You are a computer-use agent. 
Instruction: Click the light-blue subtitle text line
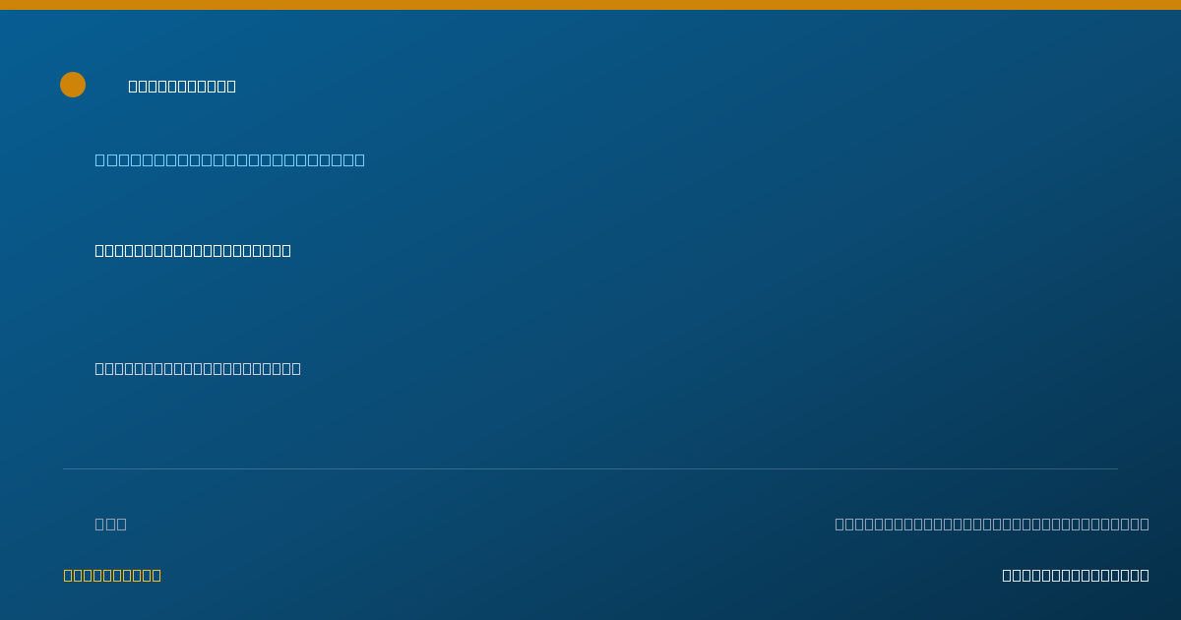point(229,159)
